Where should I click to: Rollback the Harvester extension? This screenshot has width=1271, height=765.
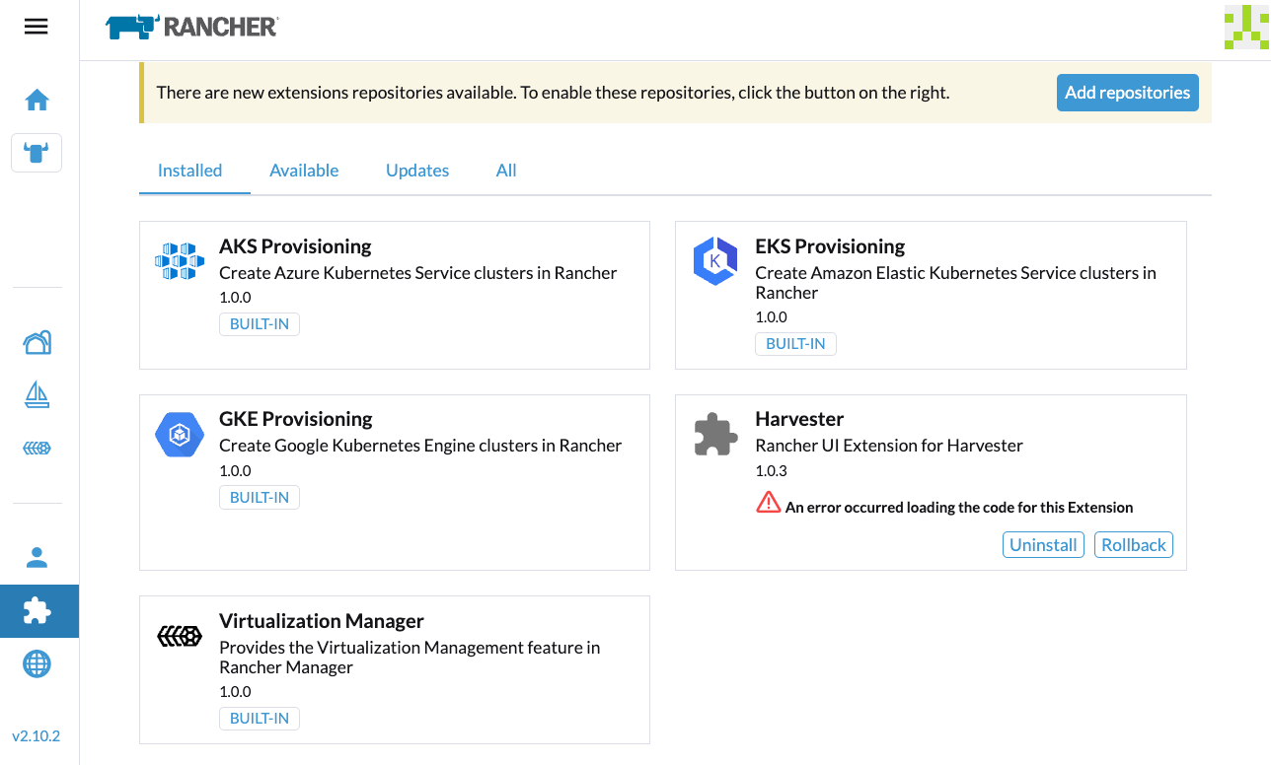(x=1133, y=545)
